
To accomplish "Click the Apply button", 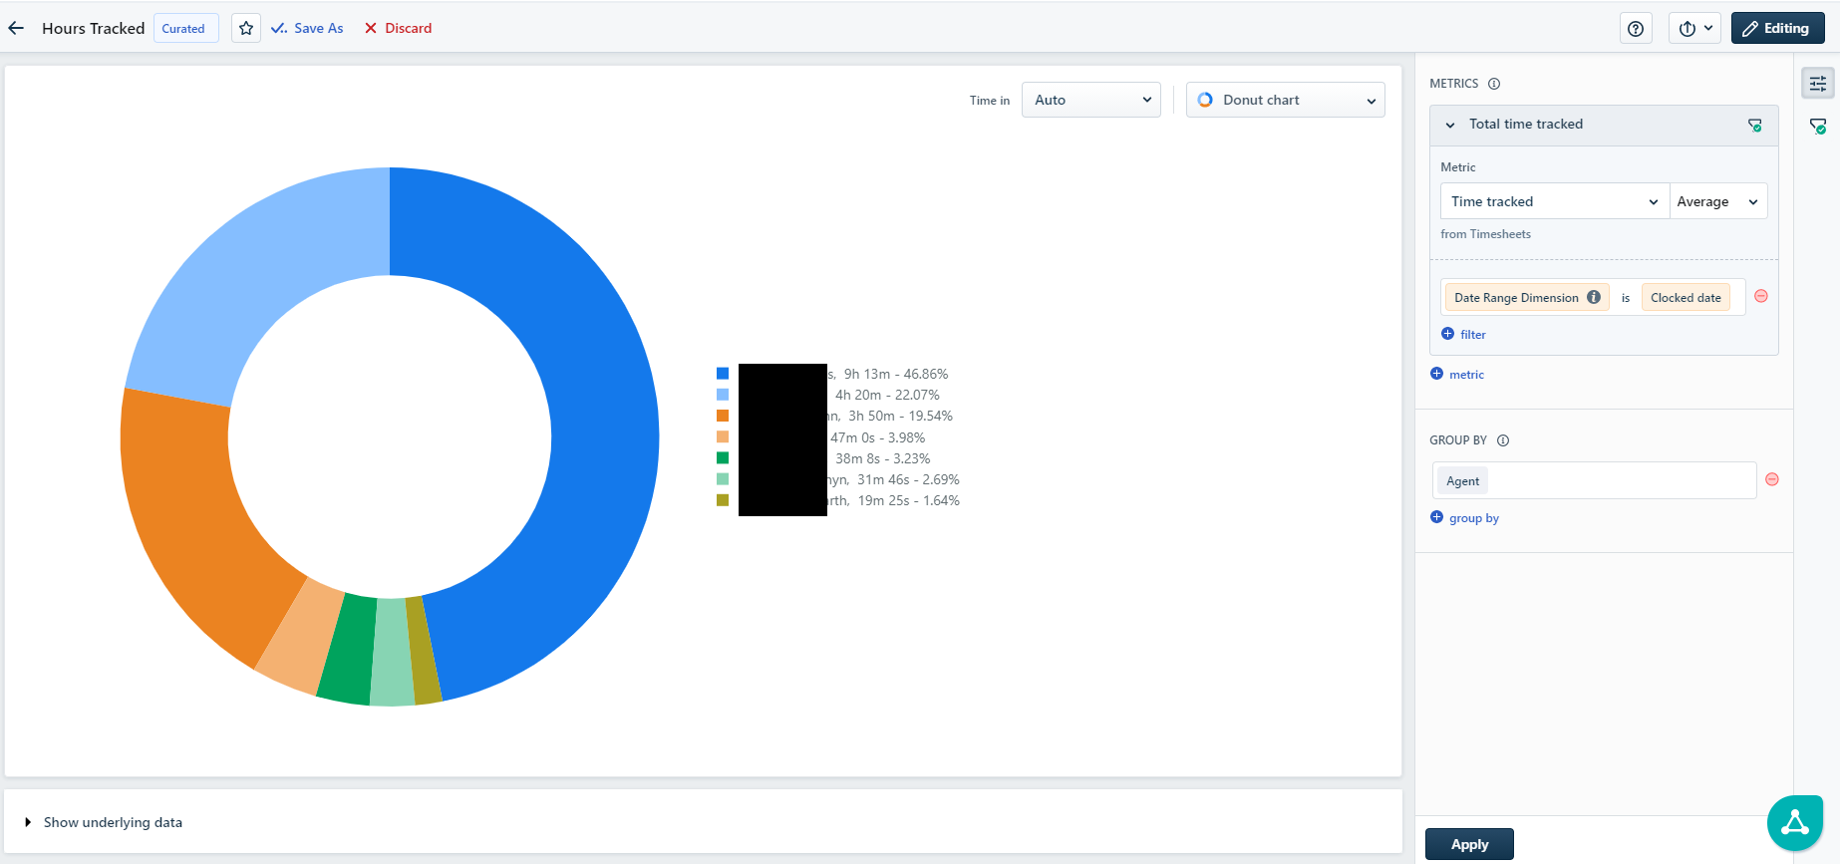I will tap(1469, 844).
